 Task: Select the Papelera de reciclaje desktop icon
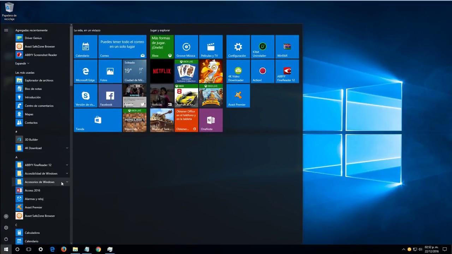click(x=9, y=11)
